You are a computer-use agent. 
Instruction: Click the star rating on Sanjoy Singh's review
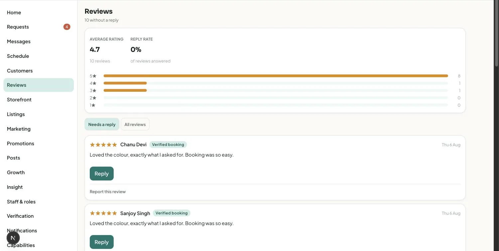[103, 213]
